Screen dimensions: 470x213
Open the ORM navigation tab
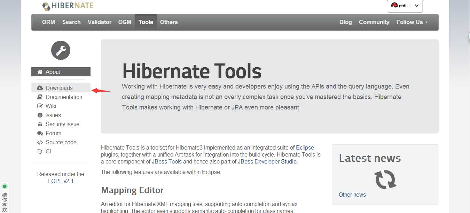click(x=48, y=22)
